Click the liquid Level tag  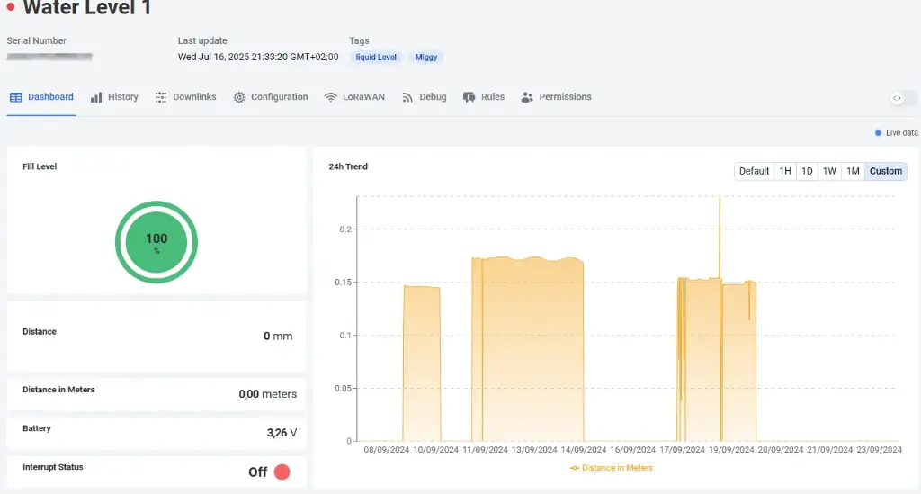tap(376, 57)
